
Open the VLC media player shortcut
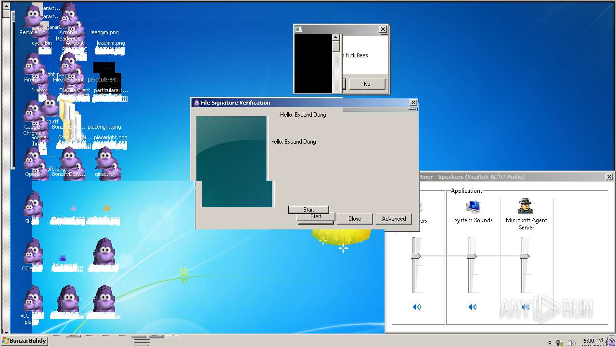[x=32, y=305]
